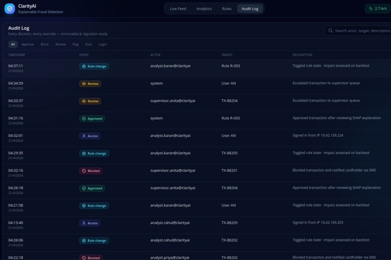
Task: Click actor 'supervisor.anita@clarityai' in 04:32:16 row
Action: [173, 170]
